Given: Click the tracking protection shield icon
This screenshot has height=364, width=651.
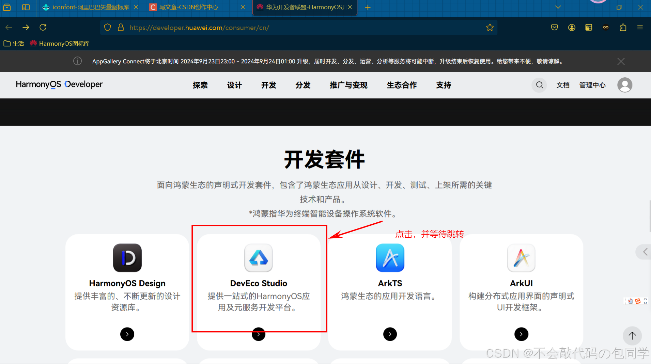Looking at the screenshot, I should [107, 28].
